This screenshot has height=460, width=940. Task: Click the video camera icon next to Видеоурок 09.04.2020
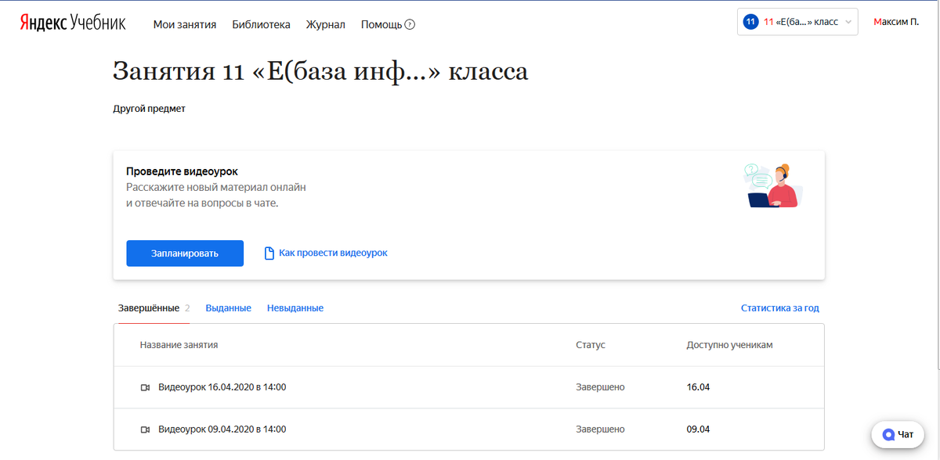[145, 429]
